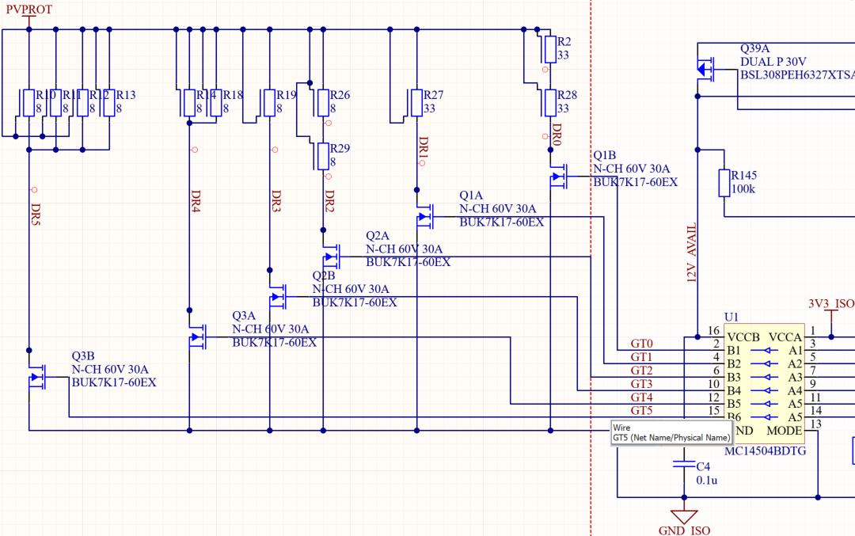The image size is (855, 536).
Task: Click the GT0 net label
Action: click(642, 344)
